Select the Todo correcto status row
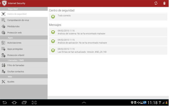The image size is (169, 106). (108, 17)
